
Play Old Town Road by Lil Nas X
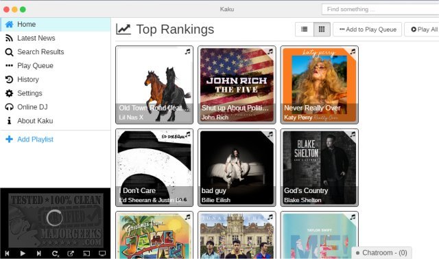point(154,85)
